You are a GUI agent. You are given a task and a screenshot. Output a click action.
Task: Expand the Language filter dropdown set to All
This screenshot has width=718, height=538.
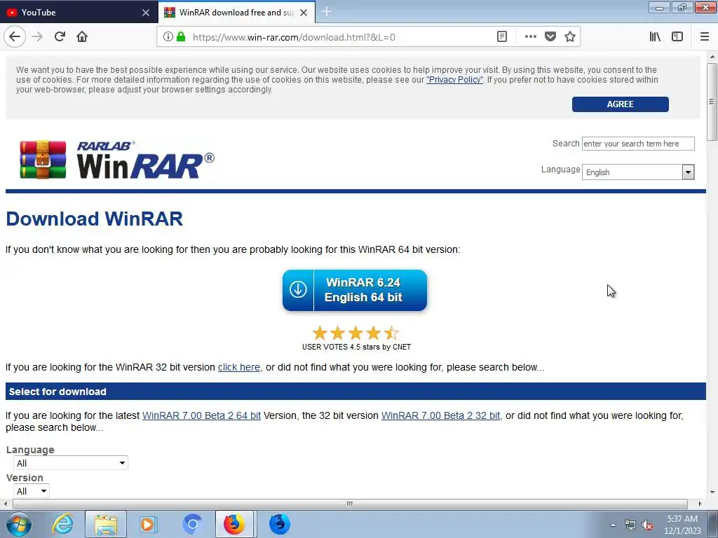click(x=71, y=463)
